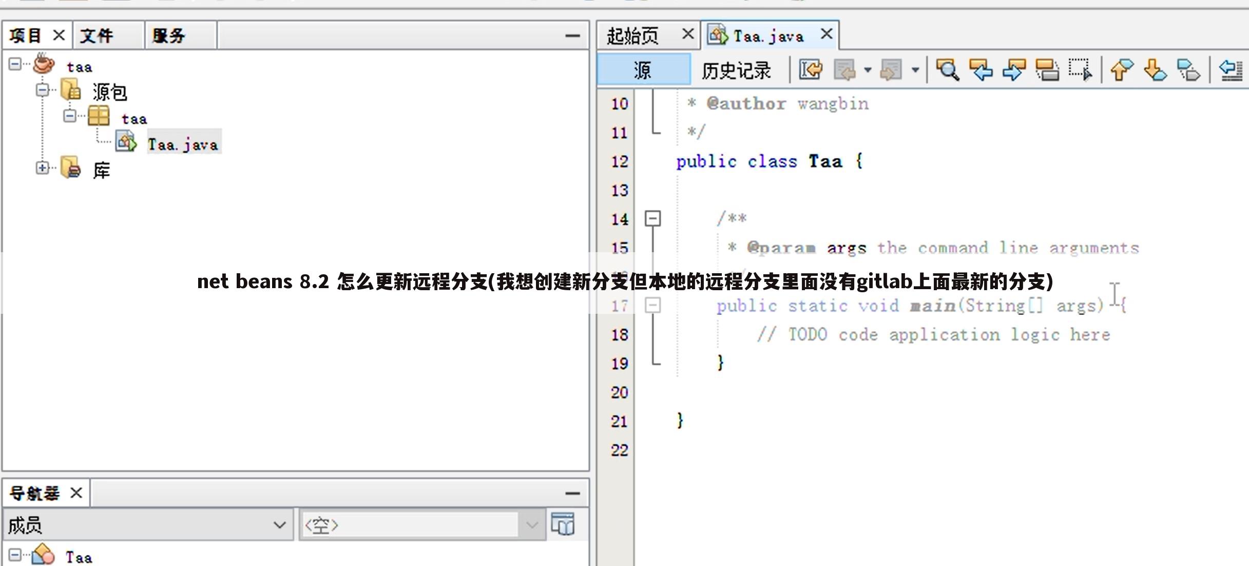Viewport: 1249px width, 566px height.
Task: Switch to the 文件 tab
Action: coord(97,36)
